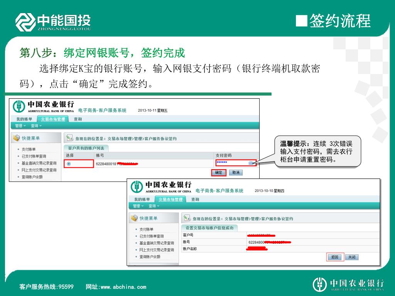Select the account radio button in upper window
The height and width of the screenshot is (296, 395).
coord(69,164)
